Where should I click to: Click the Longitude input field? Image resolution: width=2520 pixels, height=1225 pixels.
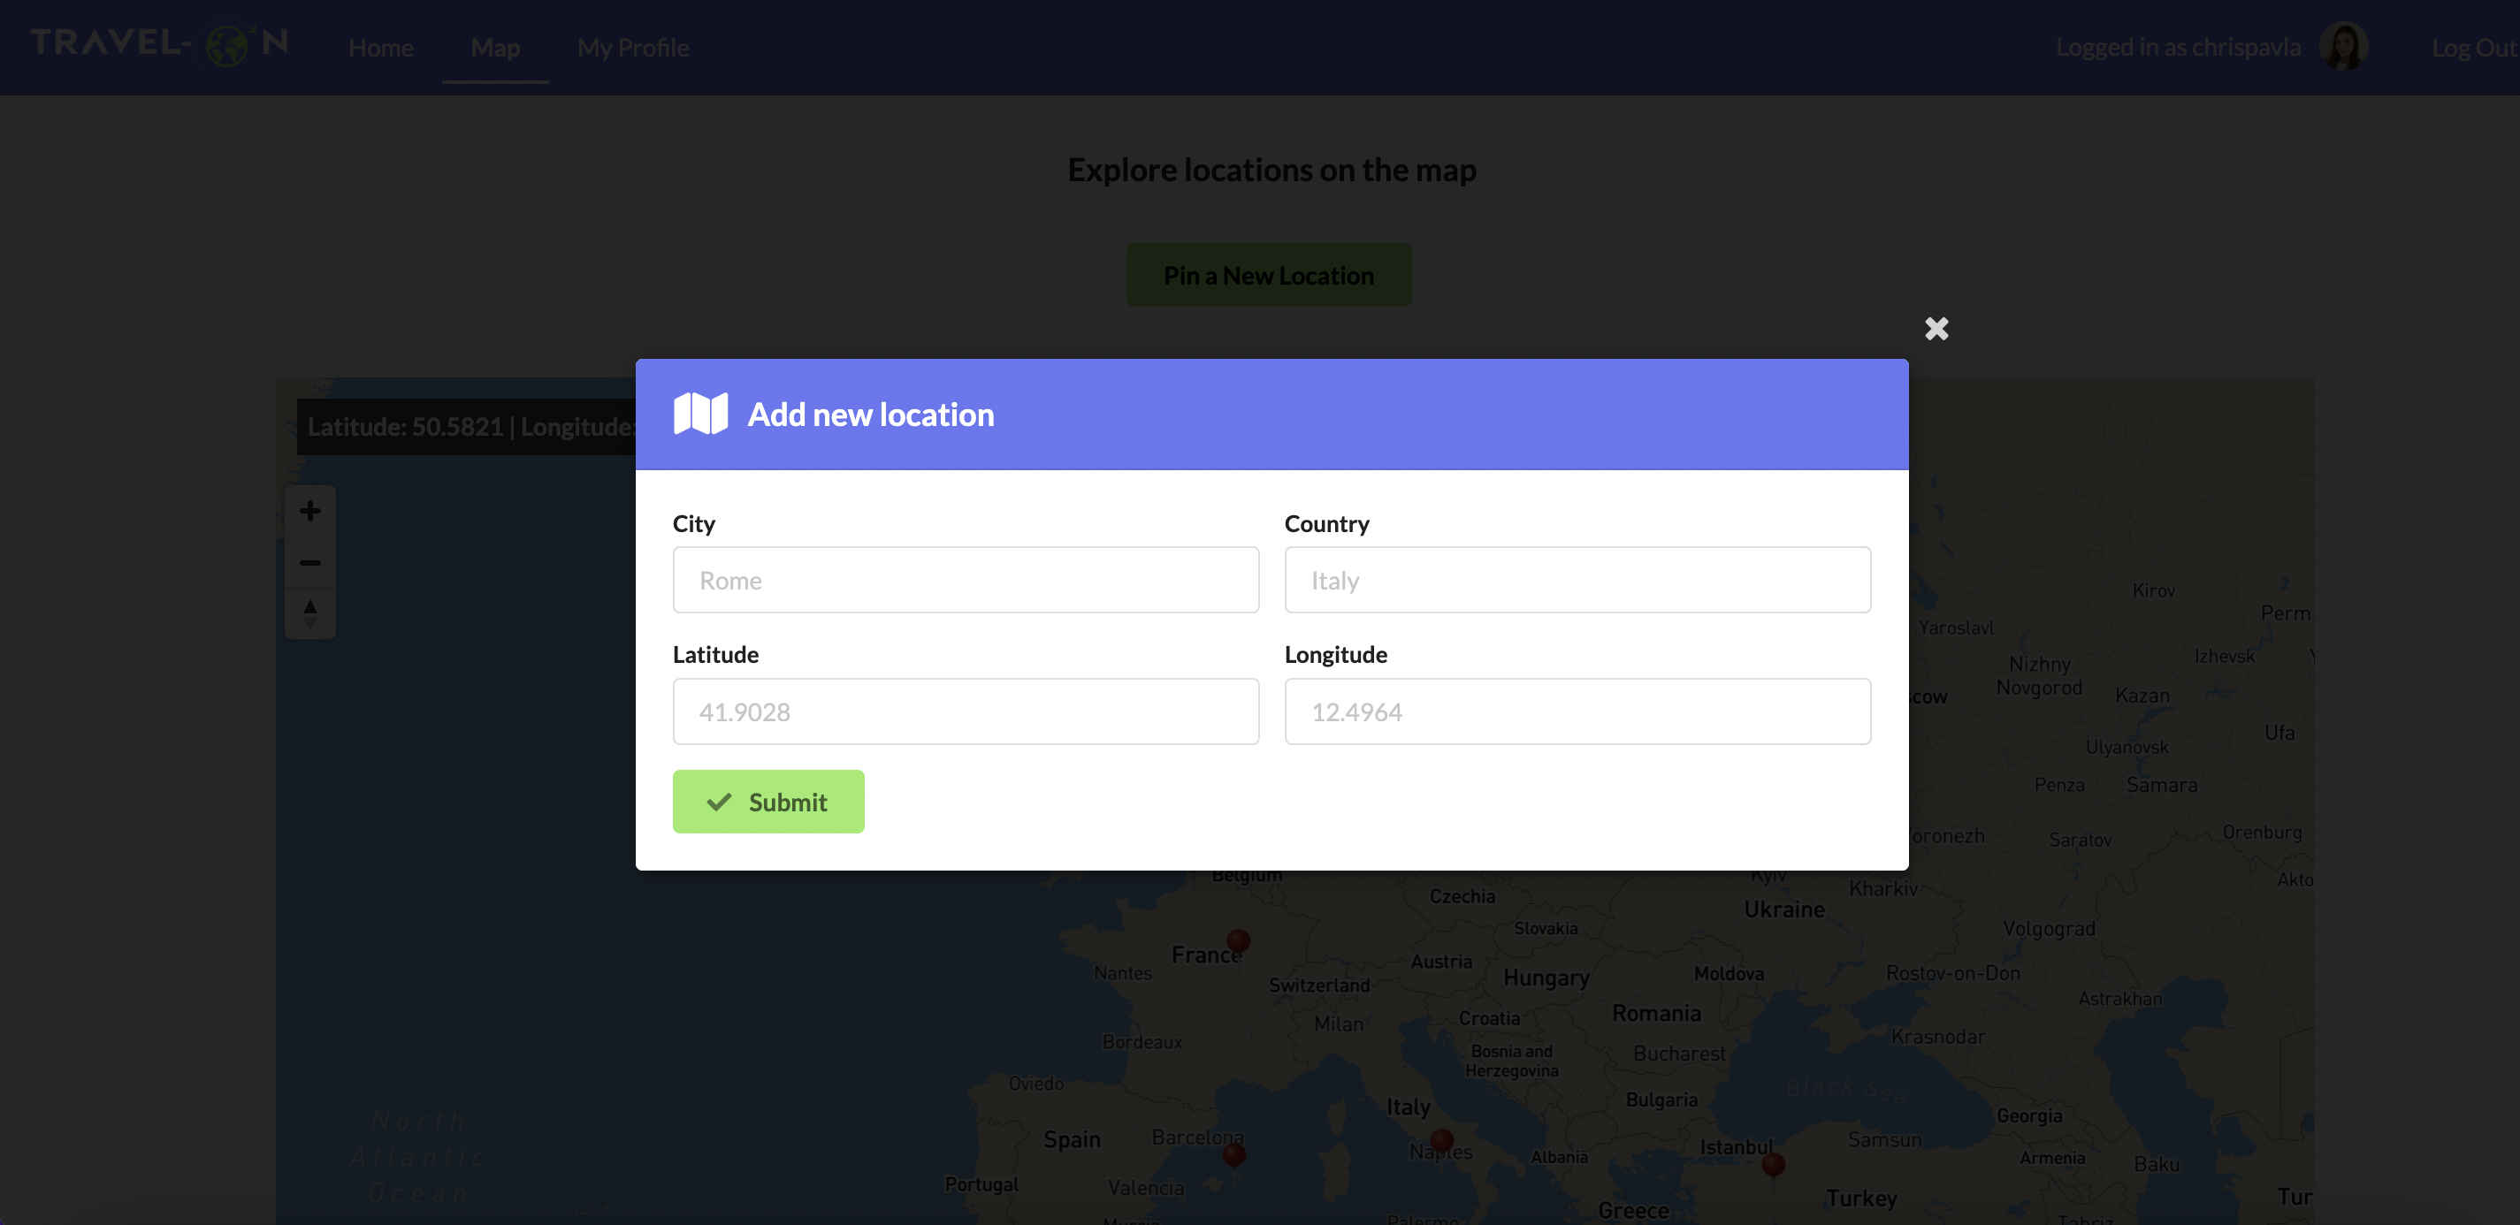point(1577,711)
